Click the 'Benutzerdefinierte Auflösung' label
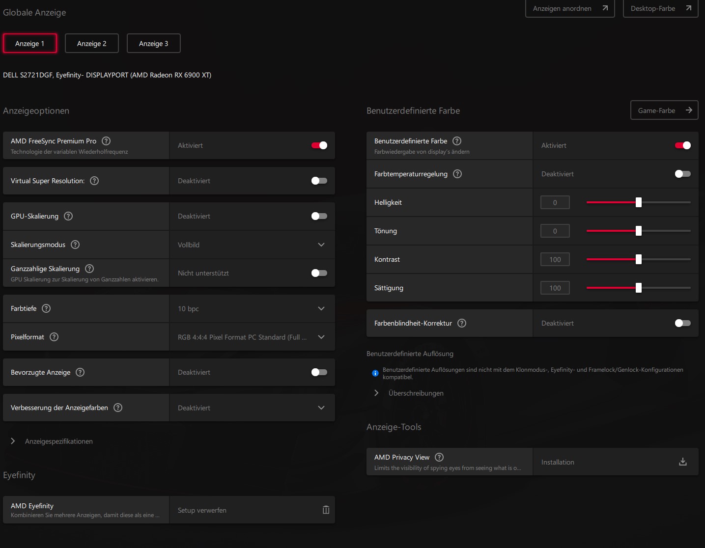This screenshot has height=548, width=705. pos(410,354)
